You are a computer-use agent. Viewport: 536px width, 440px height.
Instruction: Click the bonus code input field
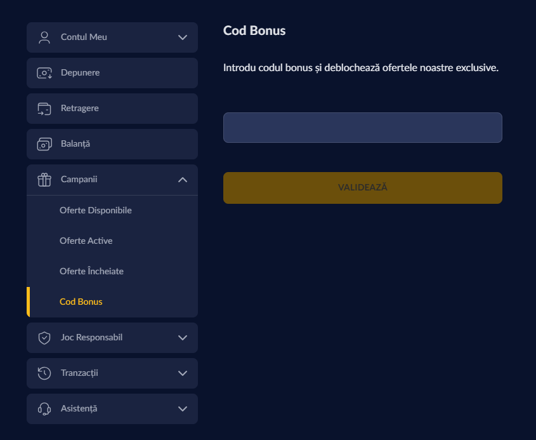pos(362,127)
